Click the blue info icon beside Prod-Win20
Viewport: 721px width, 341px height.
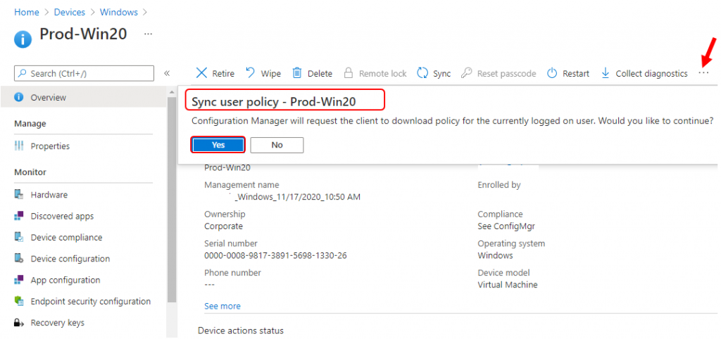[x=23, y=39]
